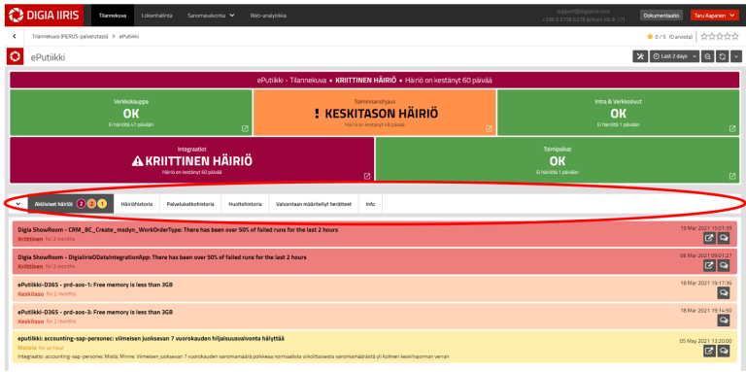The height and width of the screenshot is (372, 746).
Task: Select prd-aos-3 Free memory alert title
Action: pos(95,313)
